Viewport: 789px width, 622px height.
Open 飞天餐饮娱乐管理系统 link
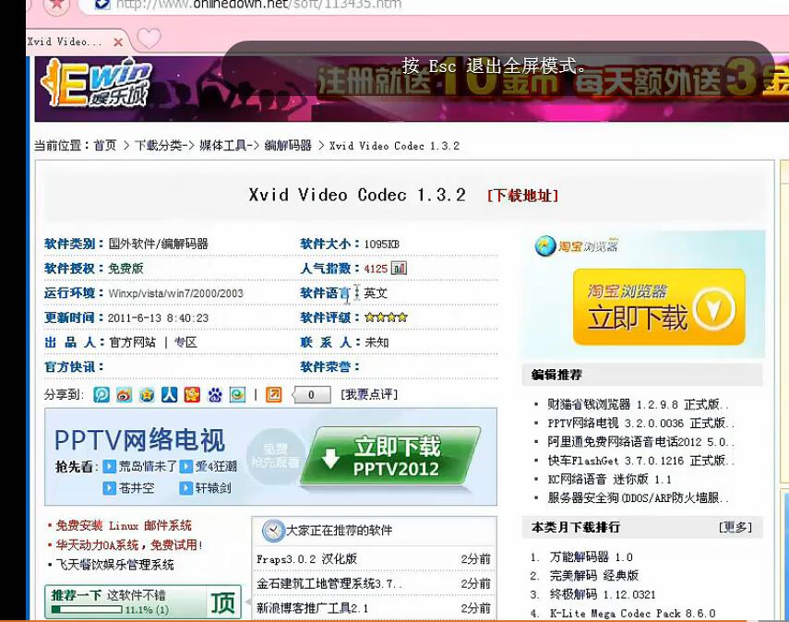tap(114, 565)
